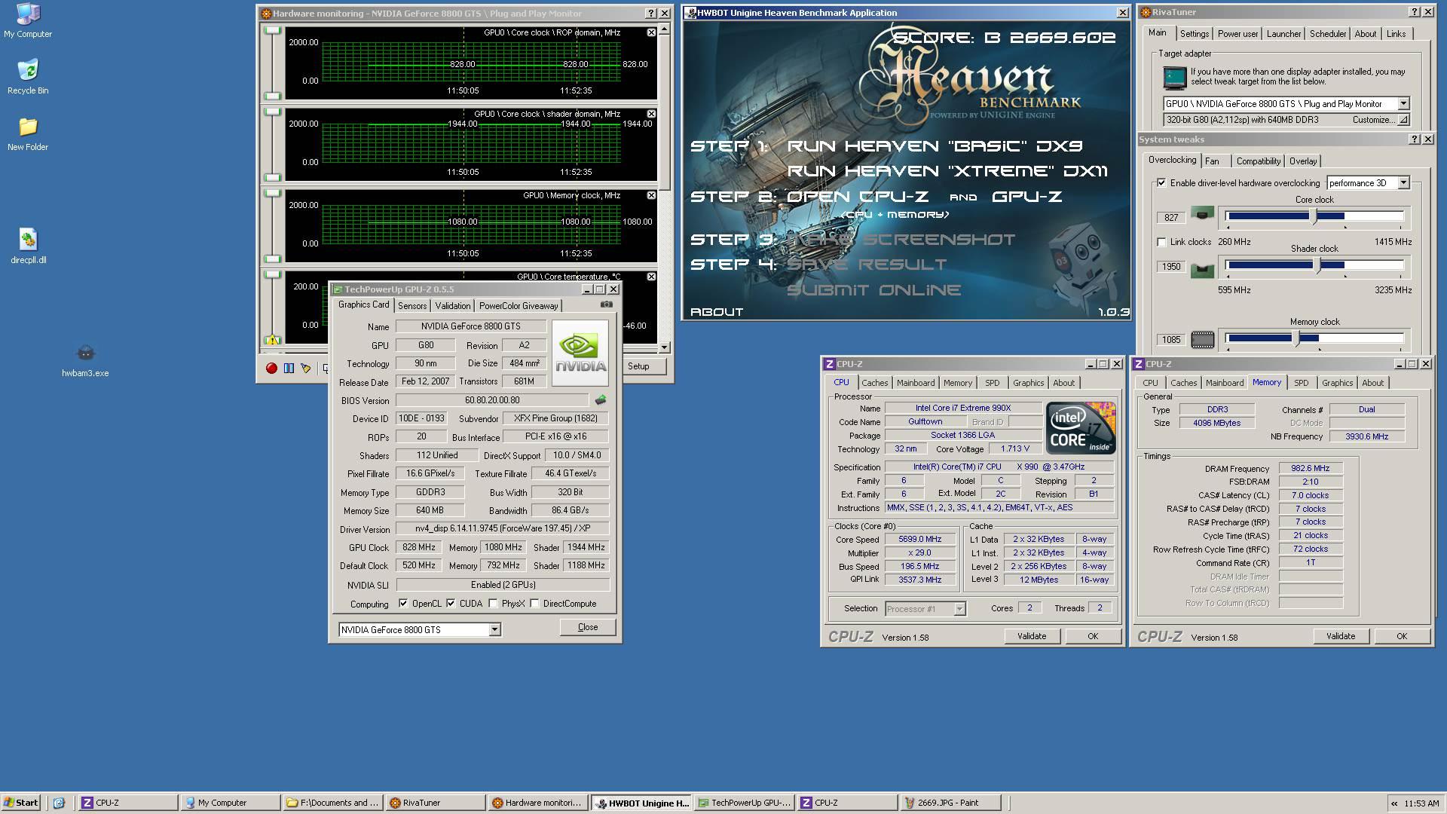Select direcpll.dll file on desktop

coord(28,246)
